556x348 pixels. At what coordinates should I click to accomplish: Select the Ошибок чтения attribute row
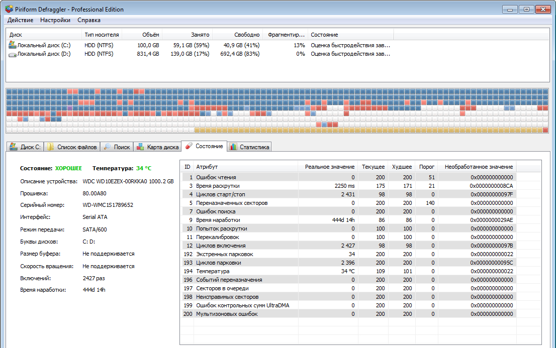[349, 177]
